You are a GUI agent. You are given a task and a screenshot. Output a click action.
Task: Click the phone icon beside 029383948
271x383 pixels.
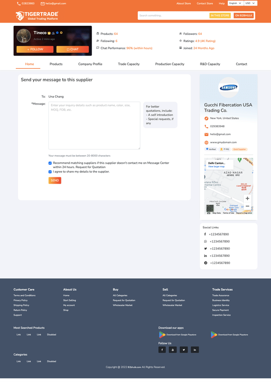tap(206, 127)
